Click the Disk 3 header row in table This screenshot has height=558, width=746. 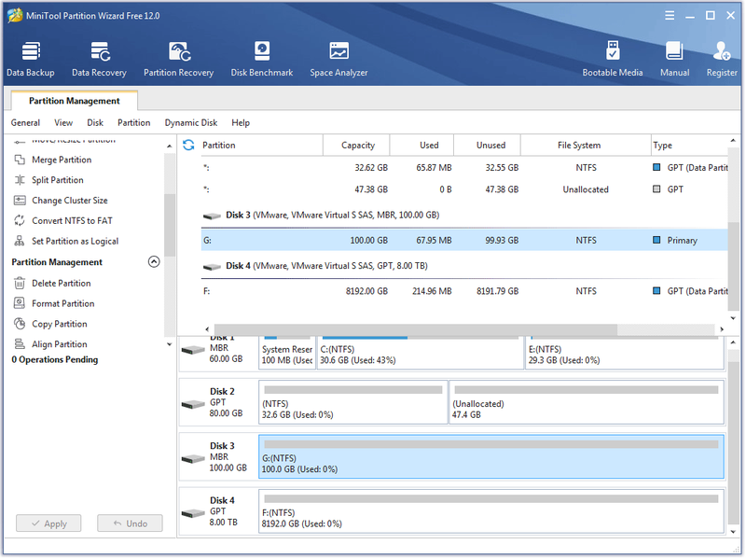(463, 216)
